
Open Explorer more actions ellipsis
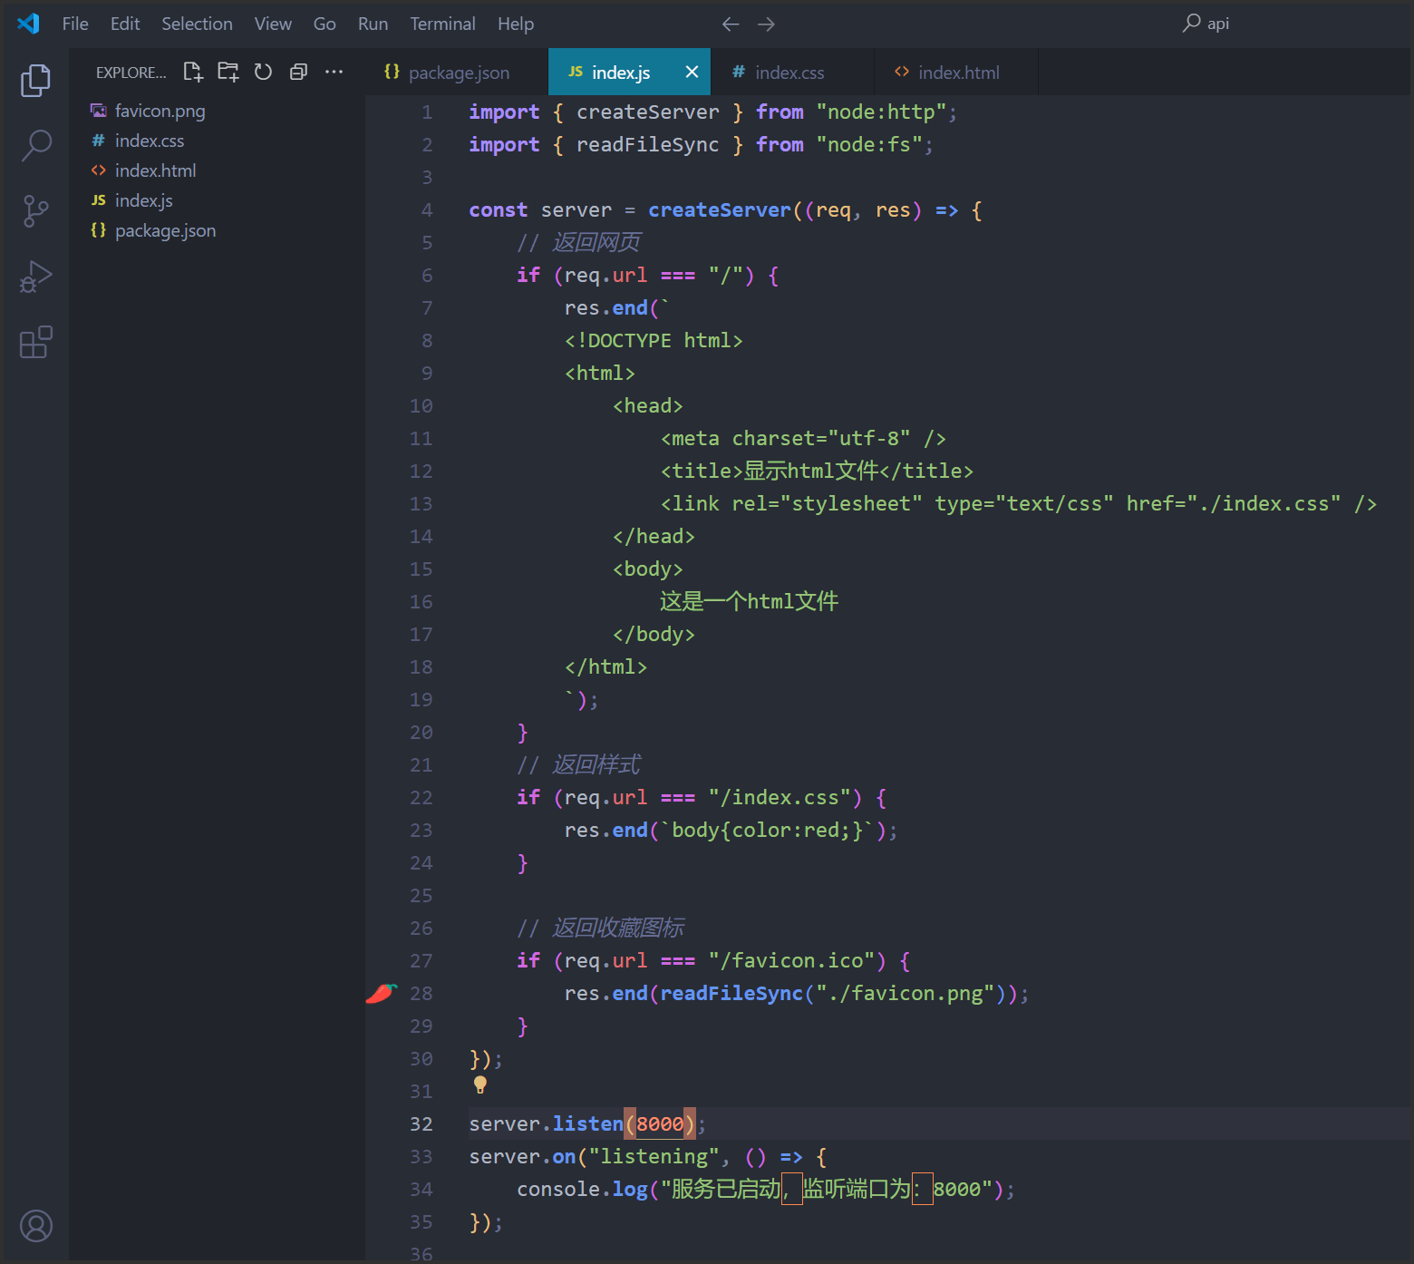point(334,72)
